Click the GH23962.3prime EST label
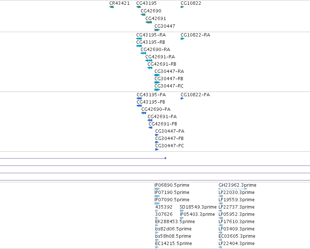Screen dimensions: 310x249 click(238, 185)
